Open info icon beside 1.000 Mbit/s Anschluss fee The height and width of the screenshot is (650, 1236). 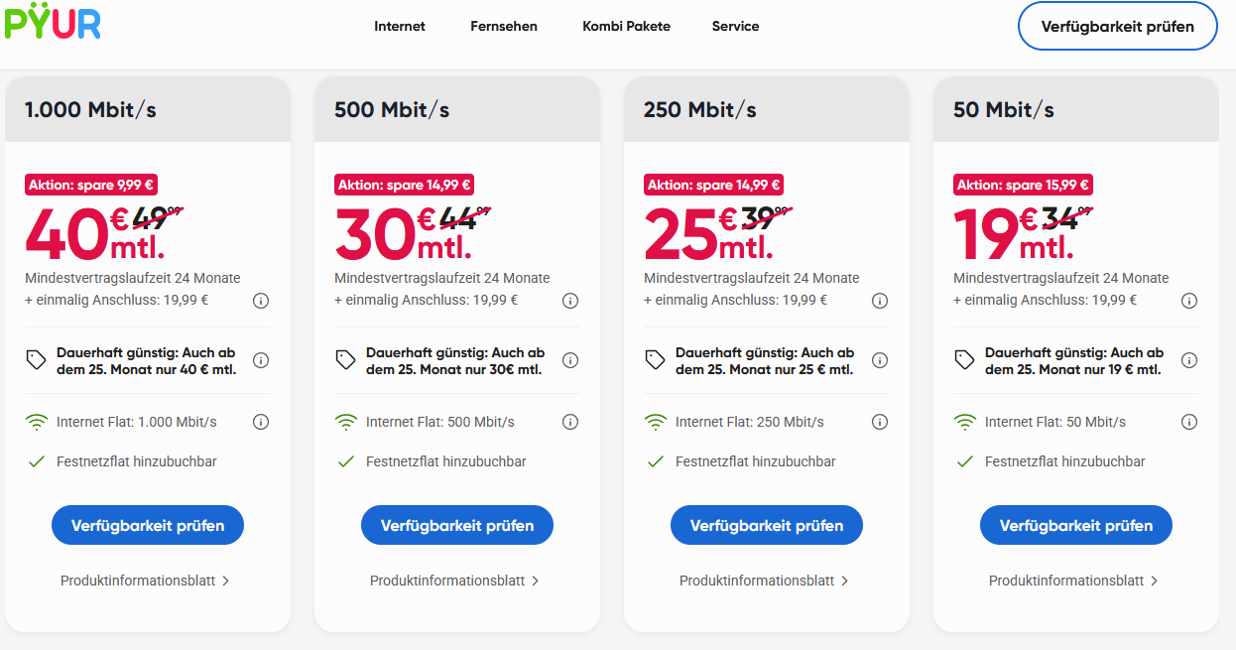point(261,301)
